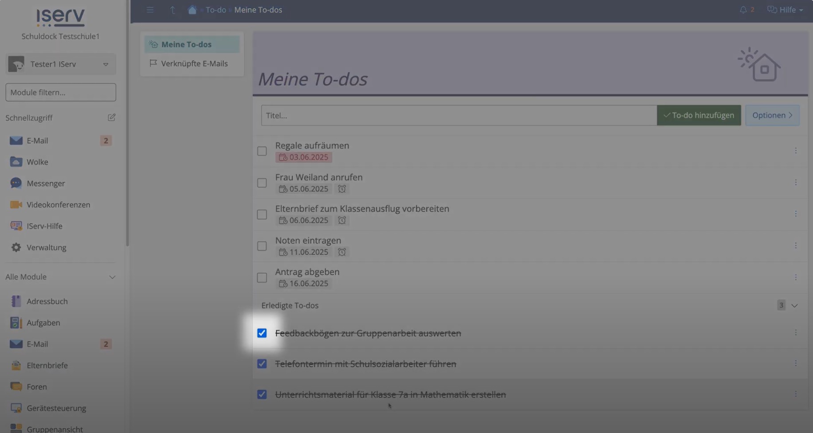The height and width of the screenshot is (433, 813).
Task: Click the To-do hinzufügen button
Action: pos(699,115)
